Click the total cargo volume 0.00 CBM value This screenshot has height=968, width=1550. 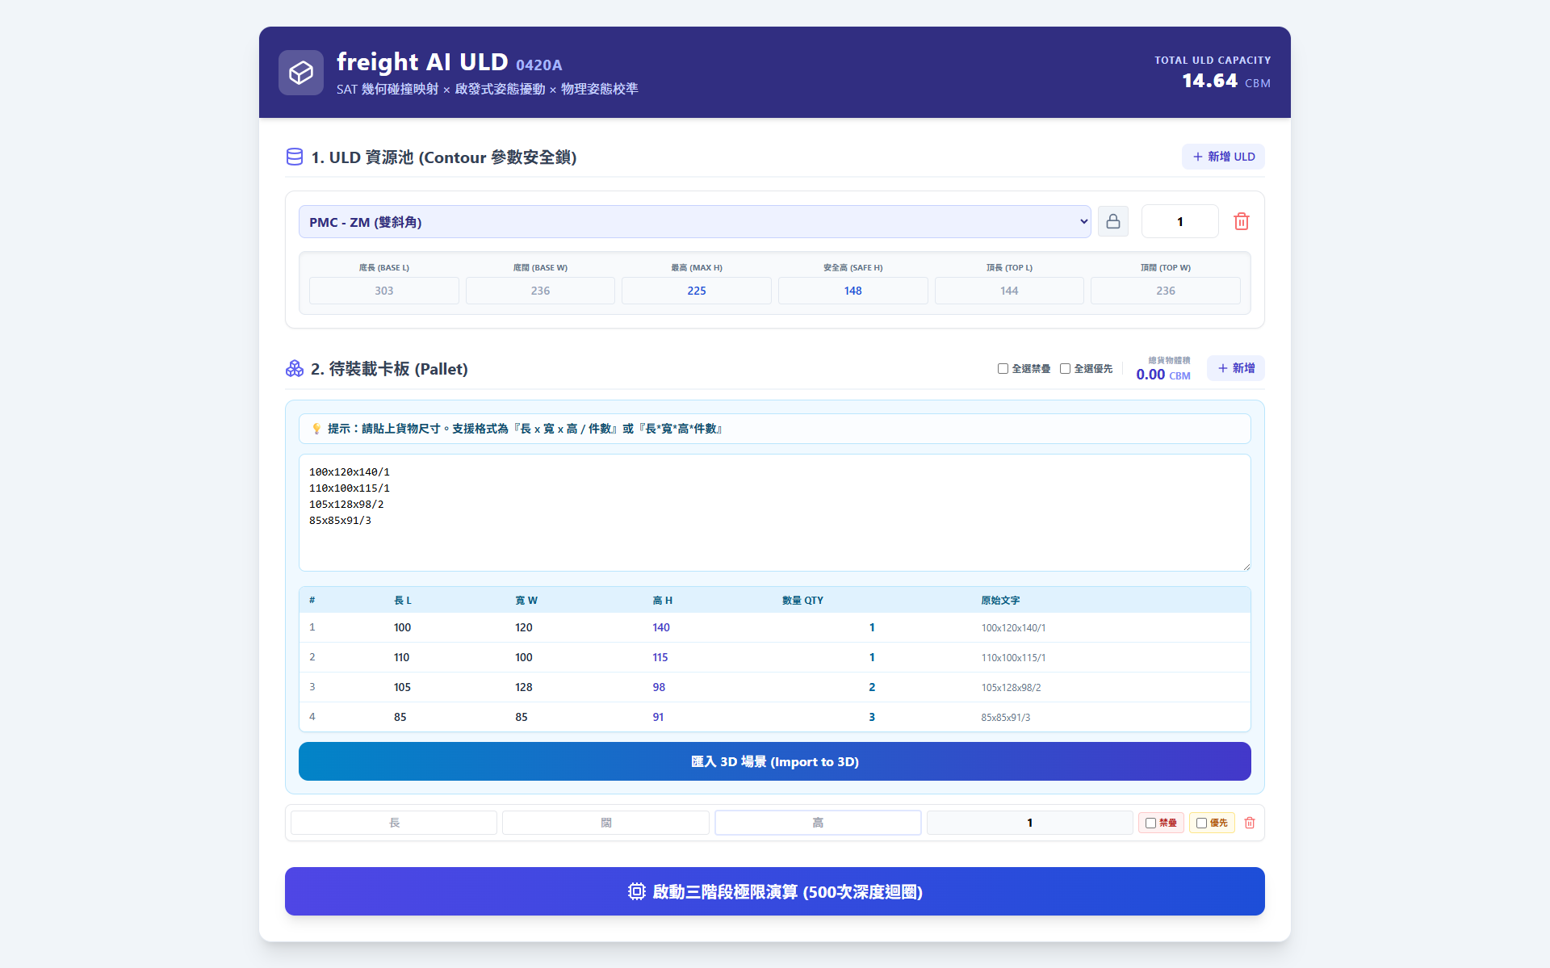1162,375
